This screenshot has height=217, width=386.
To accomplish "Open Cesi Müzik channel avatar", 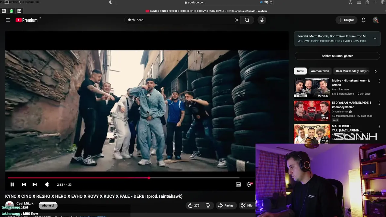I will (10, 205).
